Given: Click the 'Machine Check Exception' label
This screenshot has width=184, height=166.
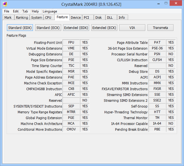Looking at the screenshot, I should (43, 83).
